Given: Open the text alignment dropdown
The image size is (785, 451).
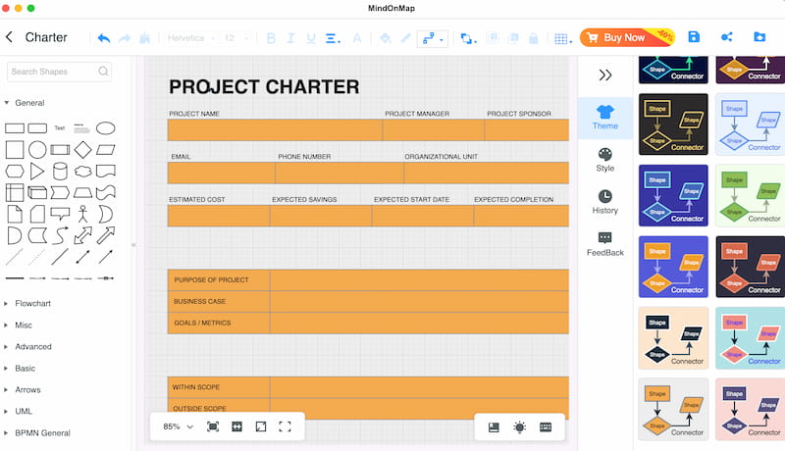Looking at the screenshot, I should pos(333,38).
